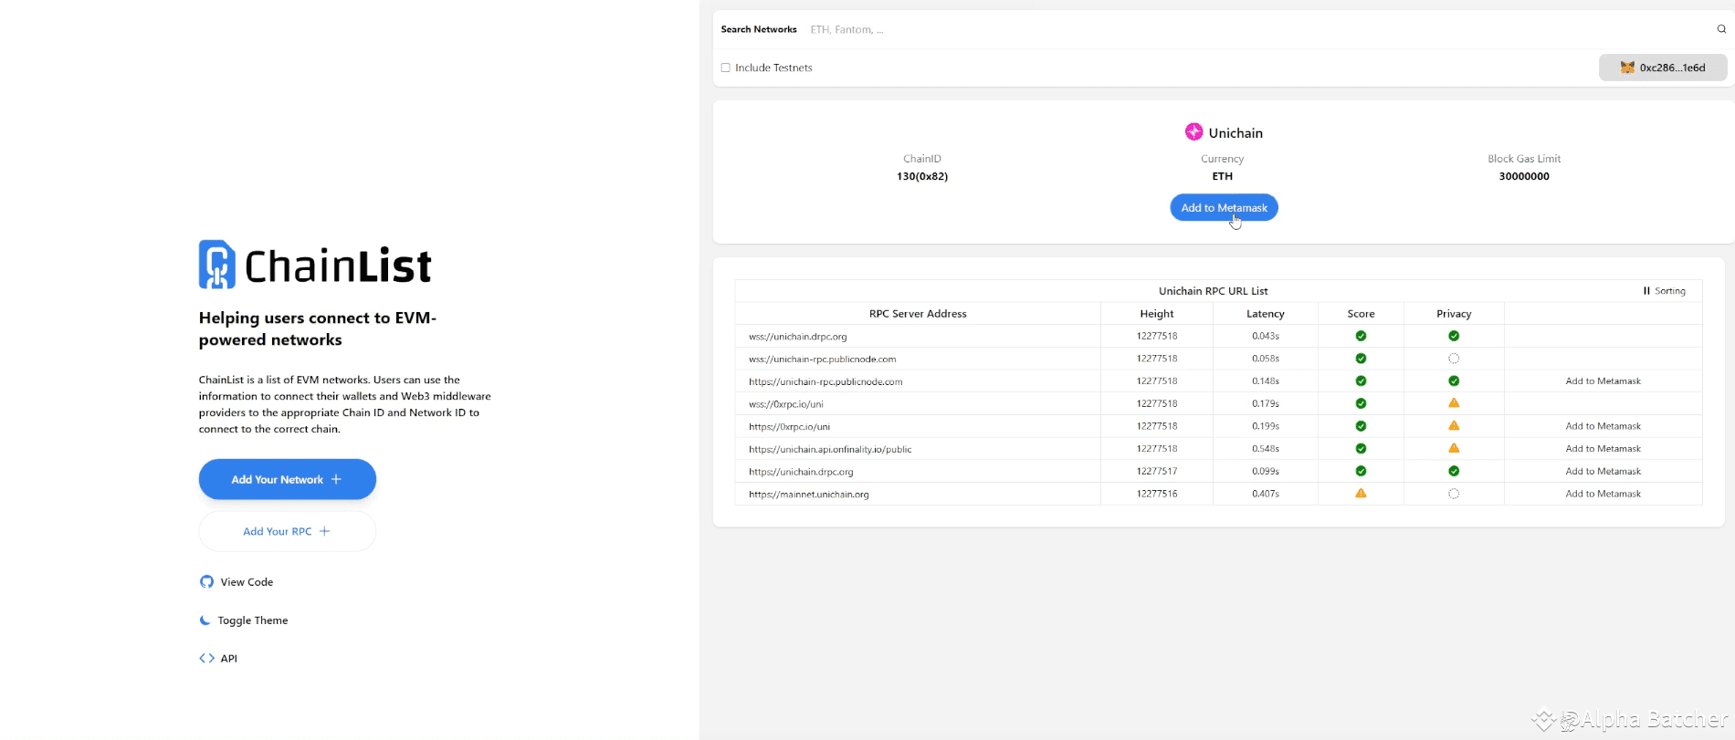Screen dimensions: 1735x740
Task: Click the wss://0xrpc.io/uni address
Action: (x=786, y=404)
